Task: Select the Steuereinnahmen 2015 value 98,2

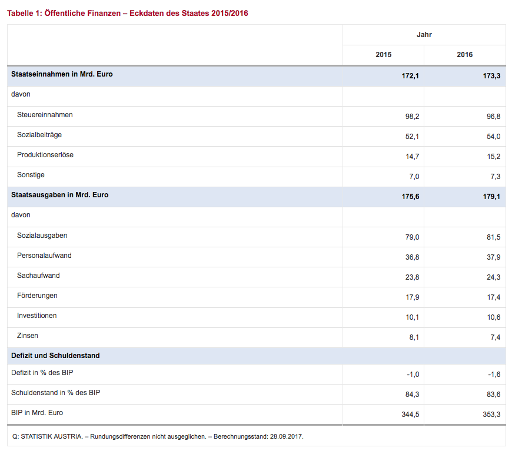Action: click(412, 116)
